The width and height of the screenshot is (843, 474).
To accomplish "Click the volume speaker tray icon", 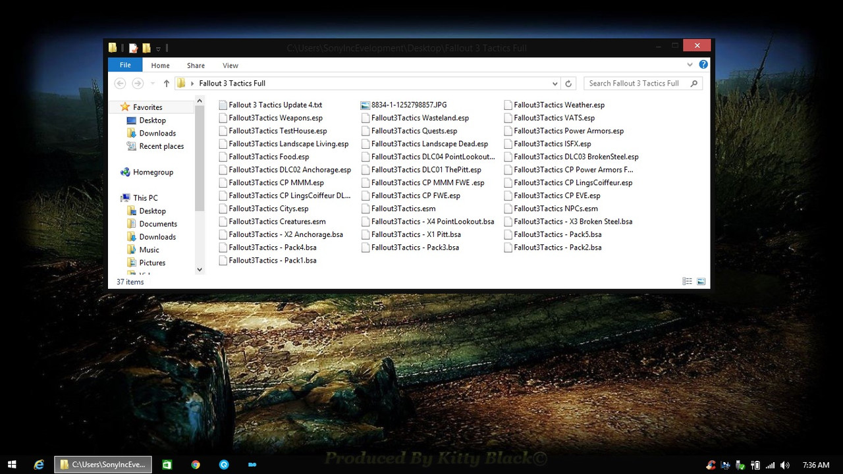I will pyautogui.click(x=784, y=465).
